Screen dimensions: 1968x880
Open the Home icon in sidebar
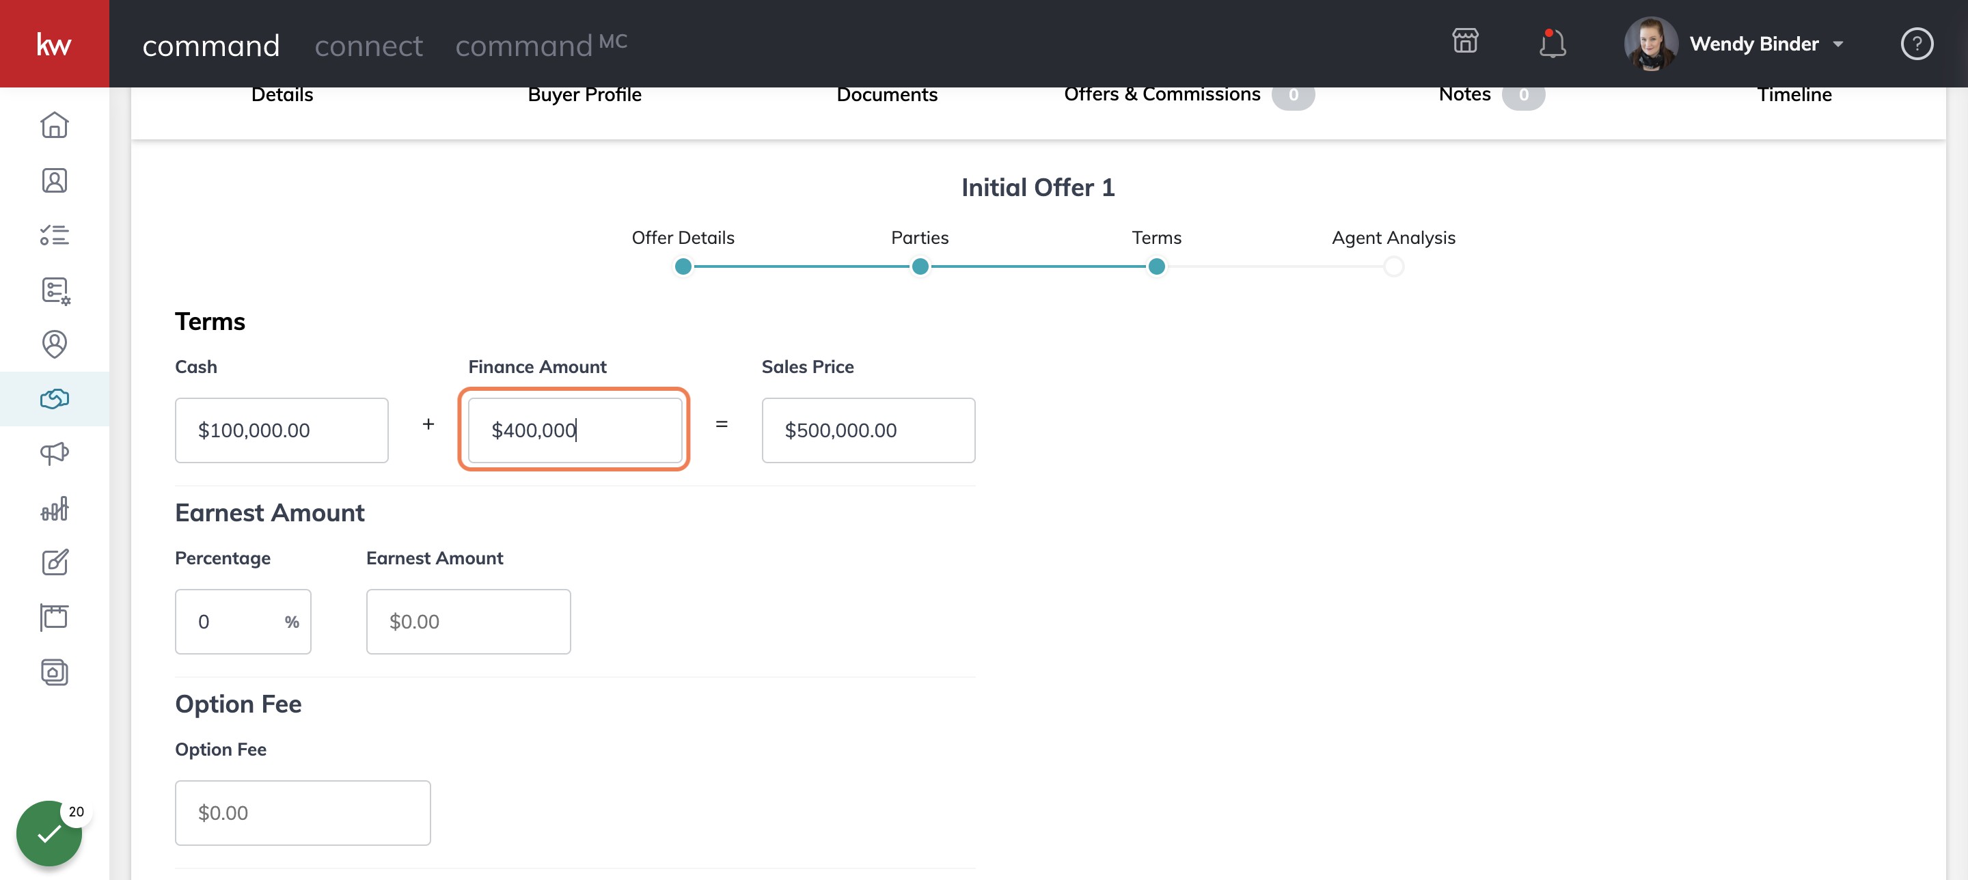coord(54,125)
